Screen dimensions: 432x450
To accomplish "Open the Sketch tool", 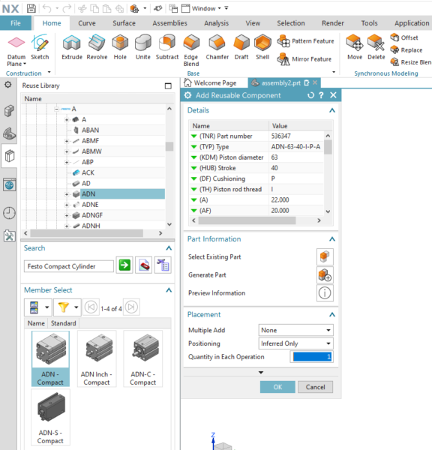I will tap(40, 47).
